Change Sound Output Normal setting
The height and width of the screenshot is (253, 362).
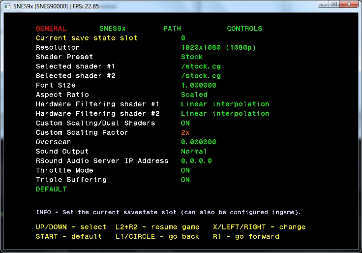tap(194, 151)
